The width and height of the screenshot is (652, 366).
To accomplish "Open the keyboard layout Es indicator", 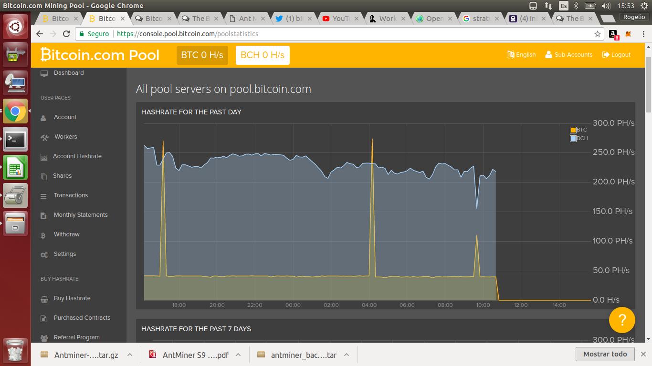I will (x=564, y=6).
